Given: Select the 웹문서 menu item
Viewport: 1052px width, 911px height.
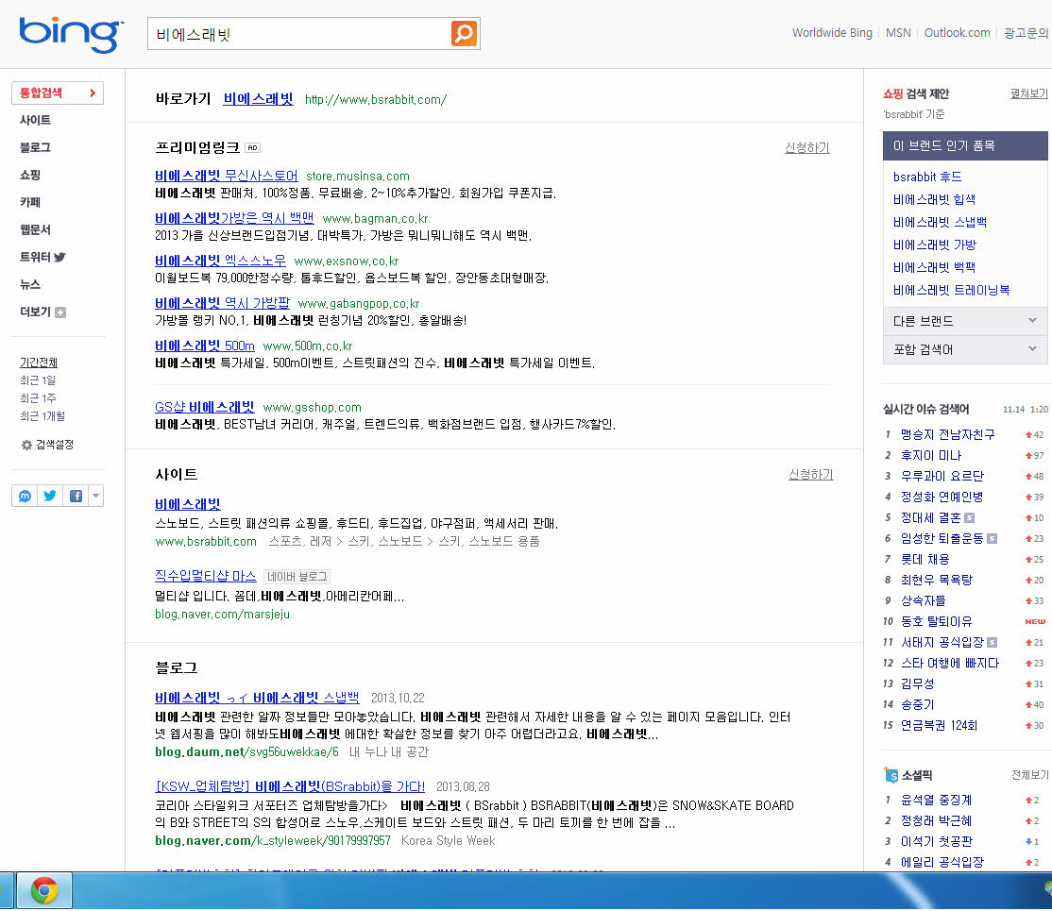Looking at the screenshot, I should click(x=36, y=230).
